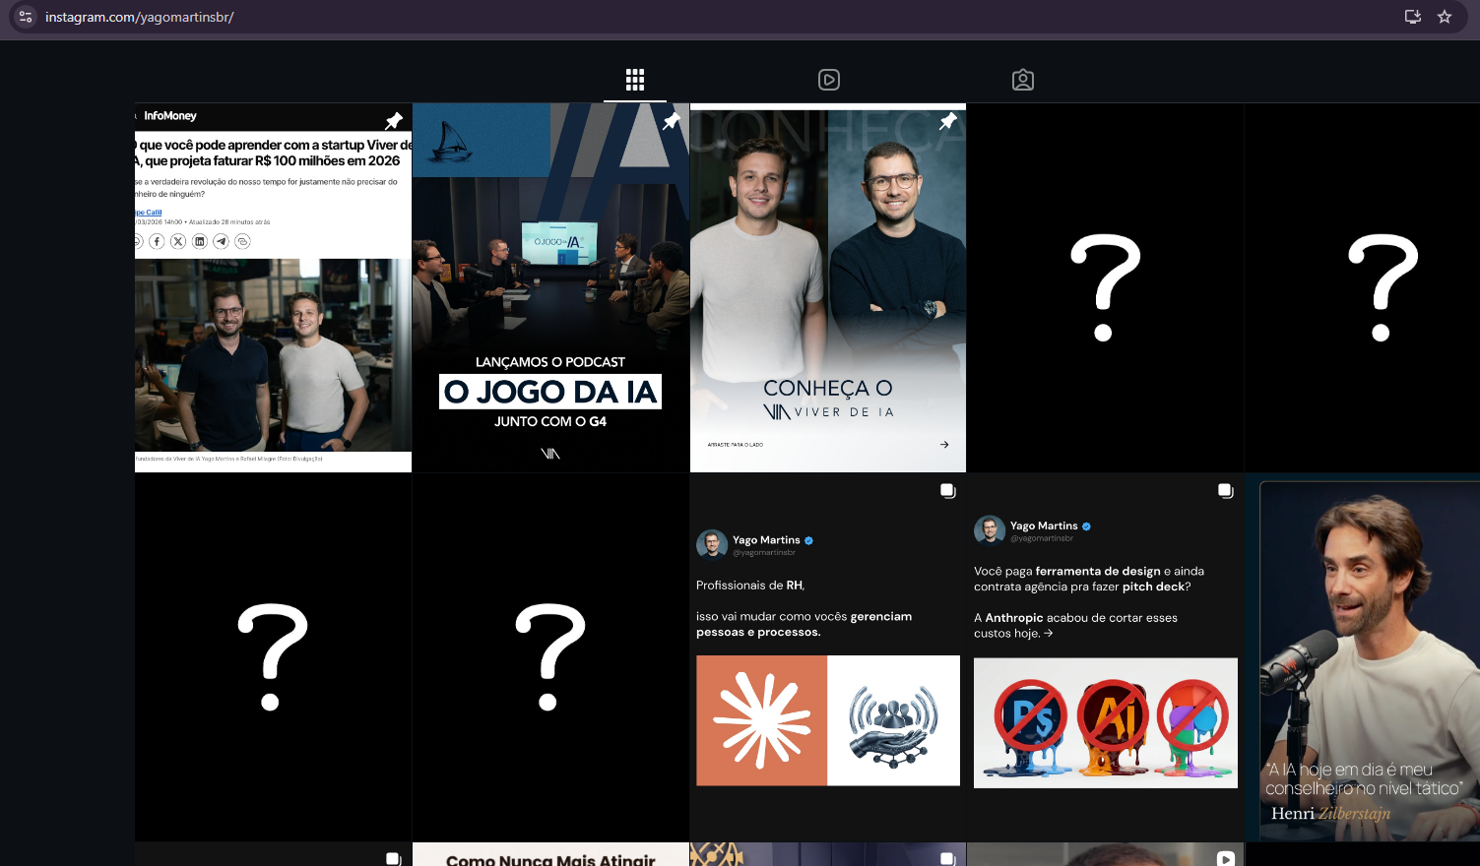Click the install app icon in address bar
This screenshot has height=866, width=1480.
coord(1413,17)
